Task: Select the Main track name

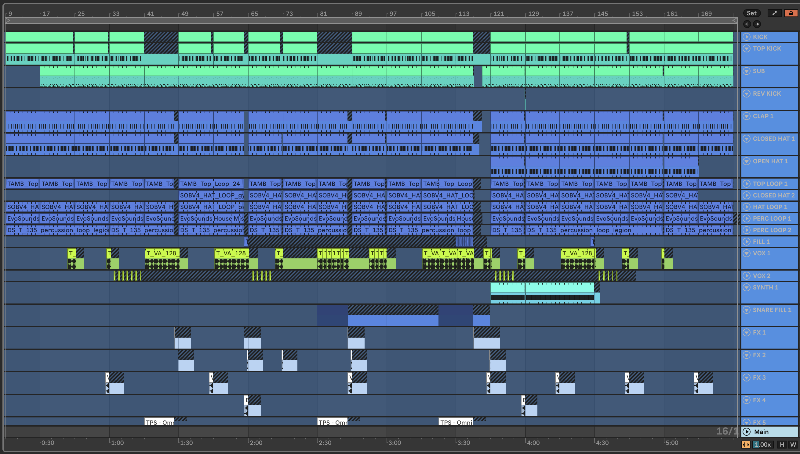Action: (761, 431)
